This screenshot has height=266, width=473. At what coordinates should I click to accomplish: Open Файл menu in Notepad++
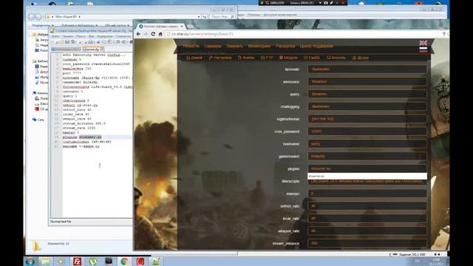tap(55, 36)
